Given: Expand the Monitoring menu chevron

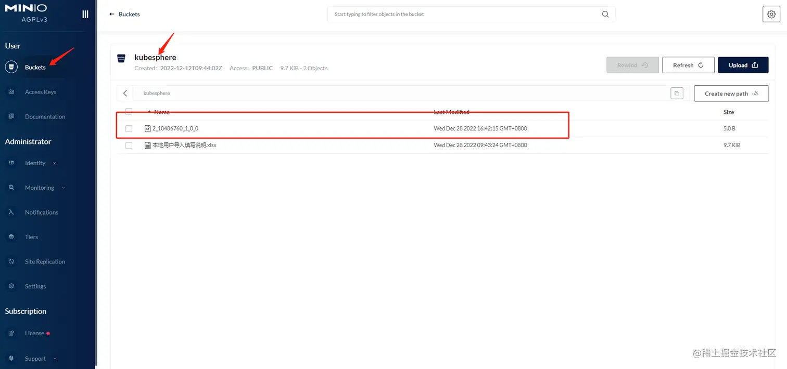Looking at the screenshot, I should (64, 188).
